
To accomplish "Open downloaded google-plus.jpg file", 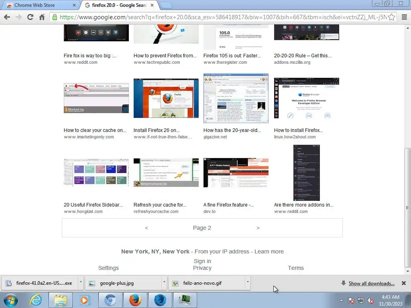I will coord(124,283).
